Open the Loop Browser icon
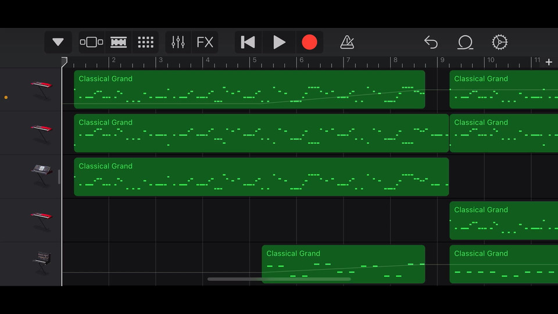 [465, 42]
